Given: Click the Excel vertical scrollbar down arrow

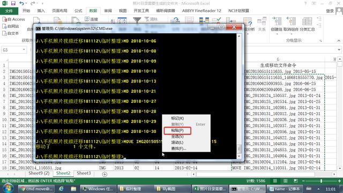Looking at the screenshot, I should click(339, 168).
